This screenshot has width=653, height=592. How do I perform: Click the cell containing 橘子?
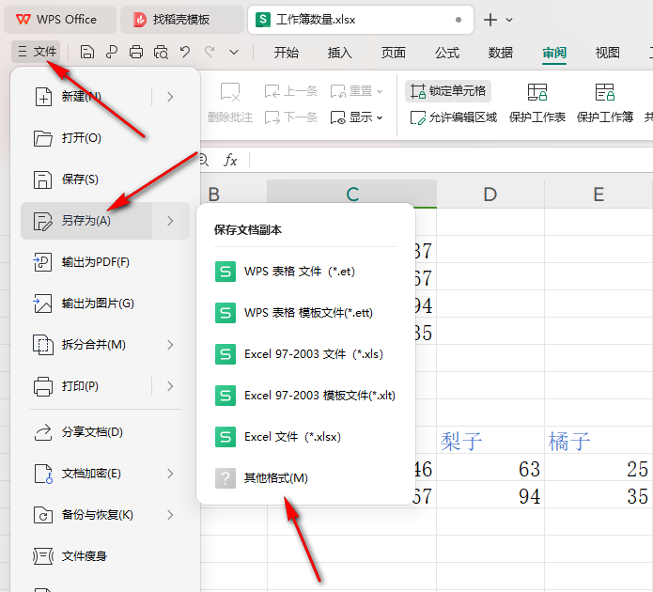599,440
